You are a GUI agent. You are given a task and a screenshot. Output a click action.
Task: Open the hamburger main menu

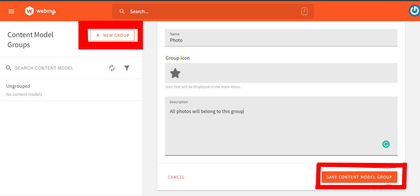[11, 11]
